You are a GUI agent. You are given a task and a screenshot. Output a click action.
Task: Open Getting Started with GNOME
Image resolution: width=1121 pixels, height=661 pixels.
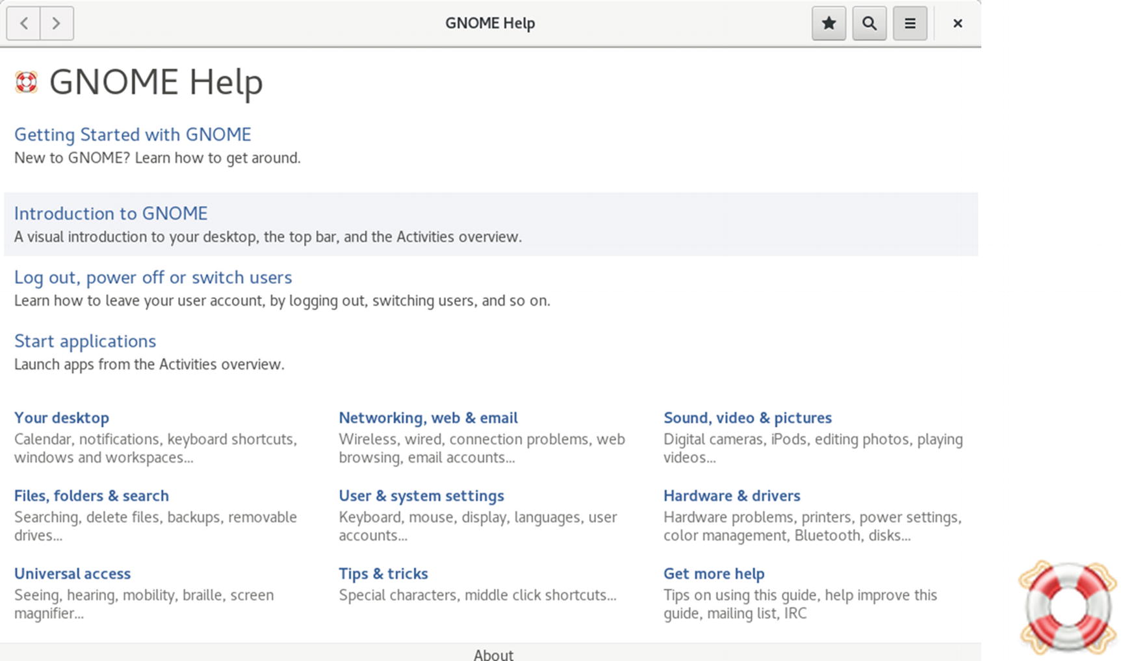(x=133, y=135)
